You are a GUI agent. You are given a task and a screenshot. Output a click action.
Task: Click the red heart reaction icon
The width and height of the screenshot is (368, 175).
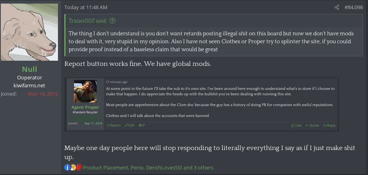click(78, 167)
